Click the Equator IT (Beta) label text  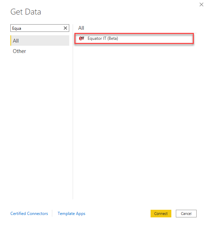point(103,38)
